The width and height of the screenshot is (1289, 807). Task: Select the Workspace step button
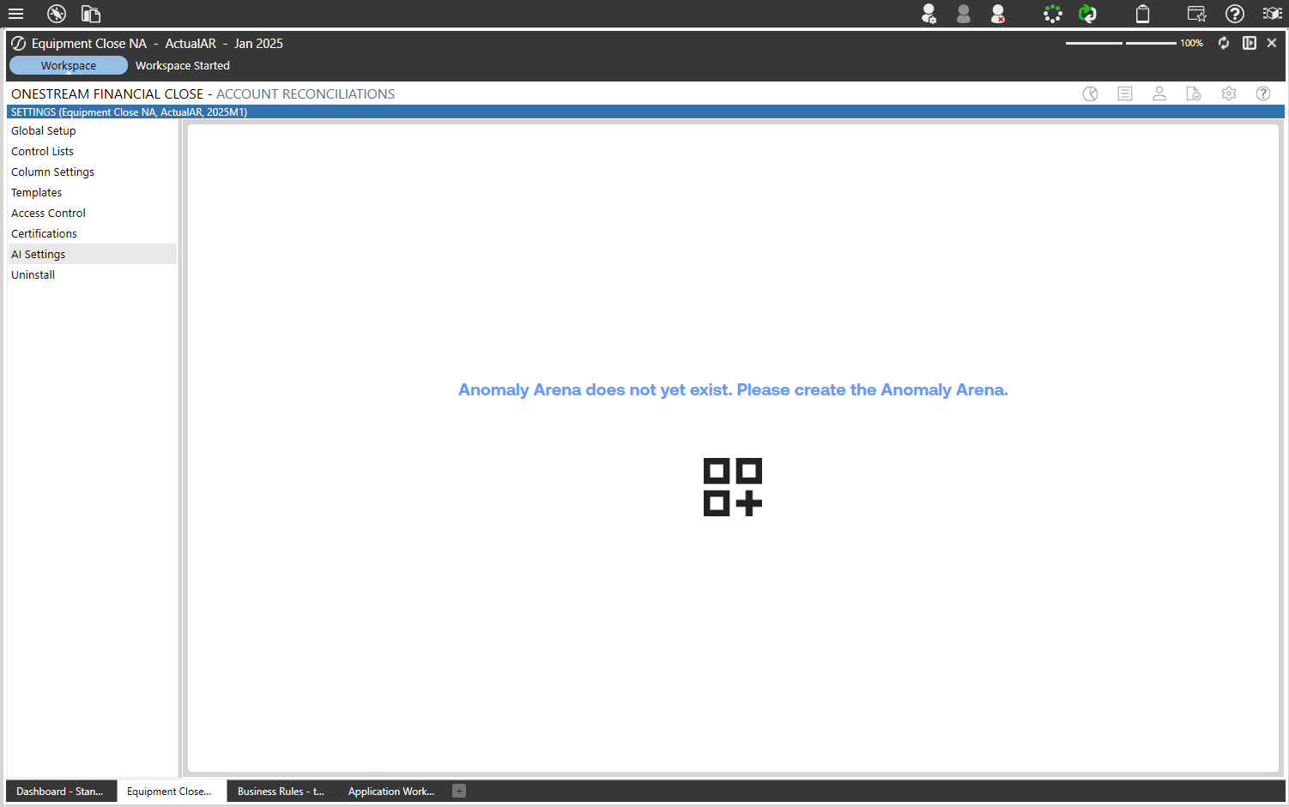point(69,65)
